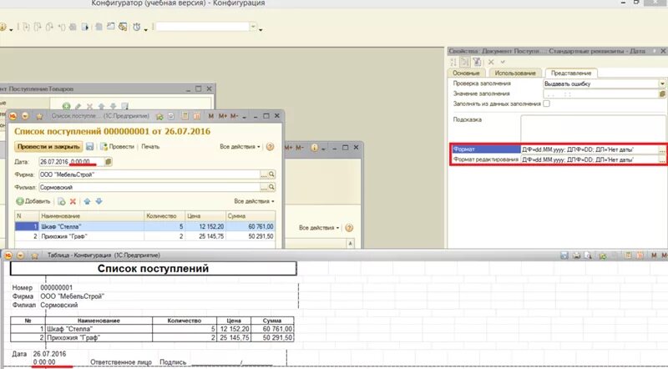This screenshot has height=369, width=668.
Task: Click magnifier icon in Фирма field
Action: 271,174
